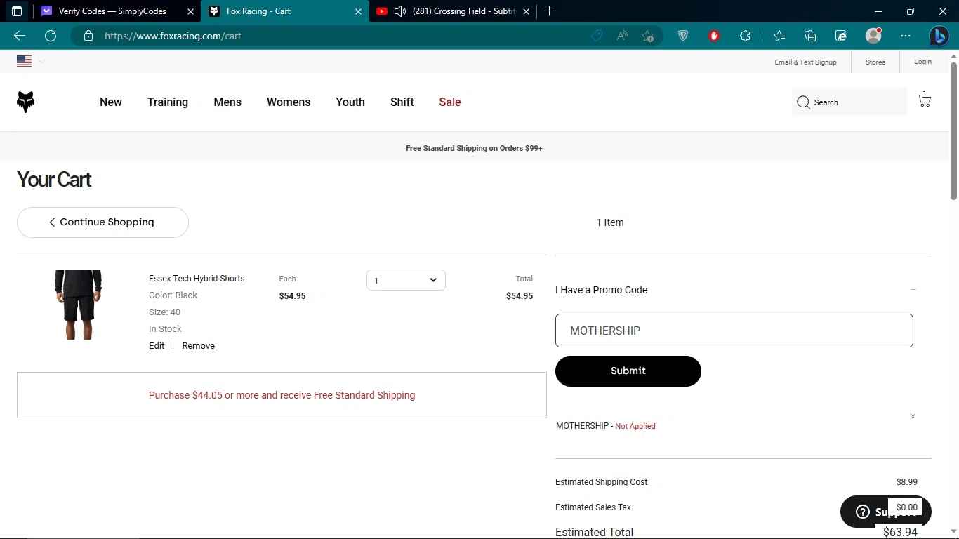Mute the Crossing Field tab audio
Screen dimensions: 959x539
[400, 11]
